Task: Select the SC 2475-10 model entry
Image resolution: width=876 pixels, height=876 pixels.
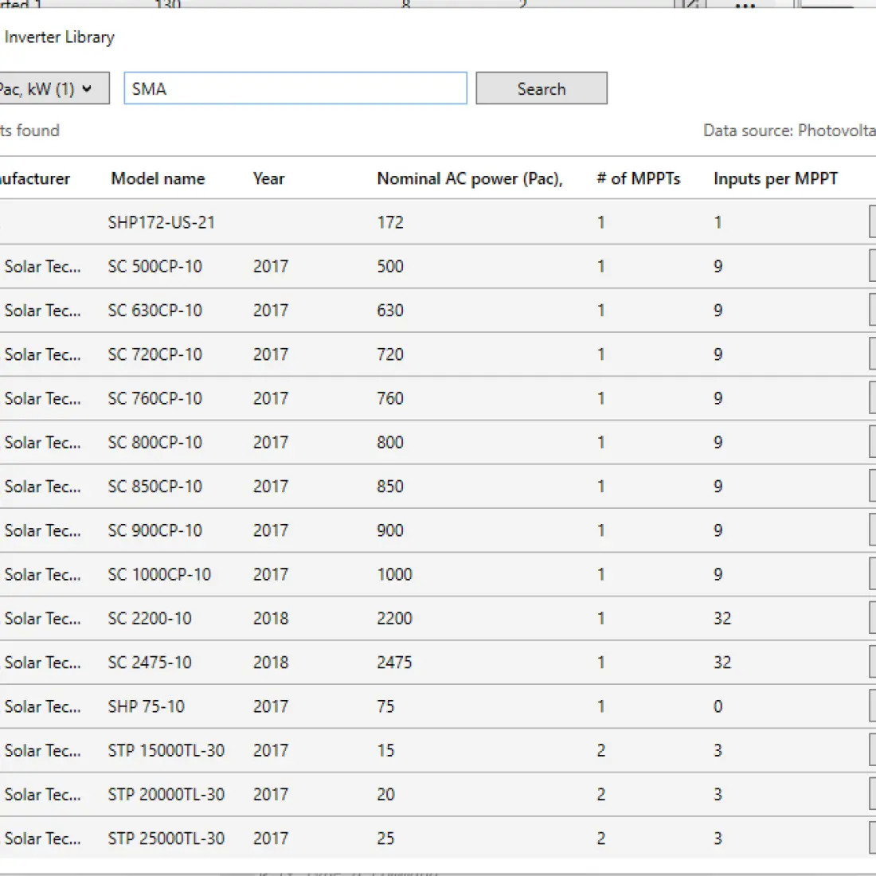Action: 150,662
